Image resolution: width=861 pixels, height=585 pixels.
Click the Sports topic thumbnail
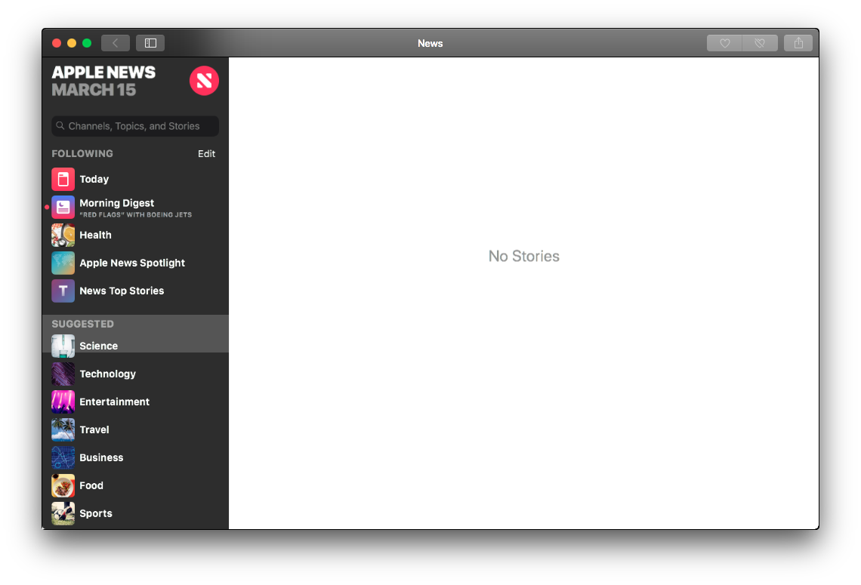pyautogui.click(x=63, y=513)
